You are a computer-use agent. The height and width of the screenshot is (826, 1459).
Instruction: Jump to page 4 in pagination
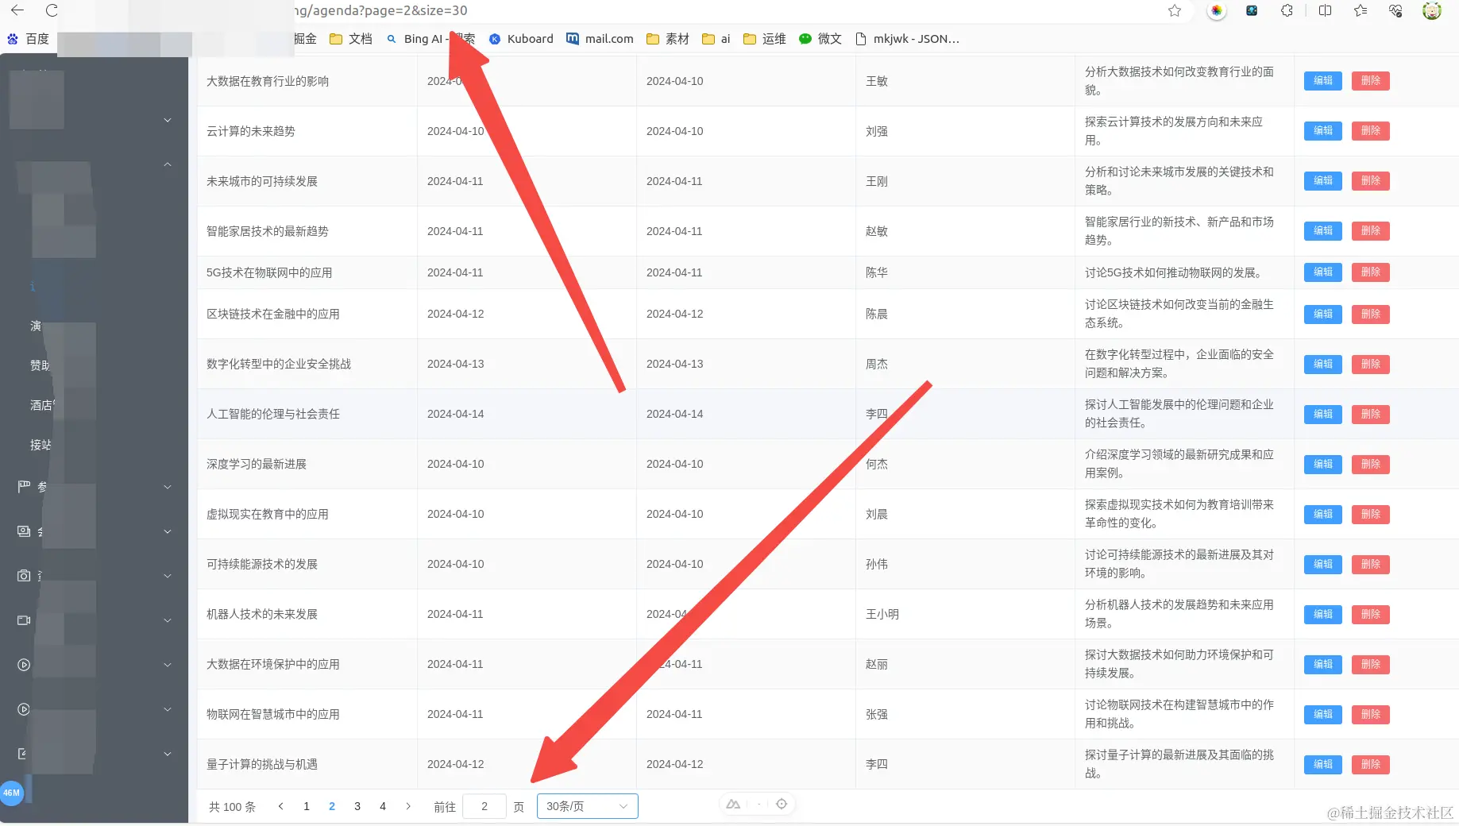pyautogui.click(x=383, y=806)
